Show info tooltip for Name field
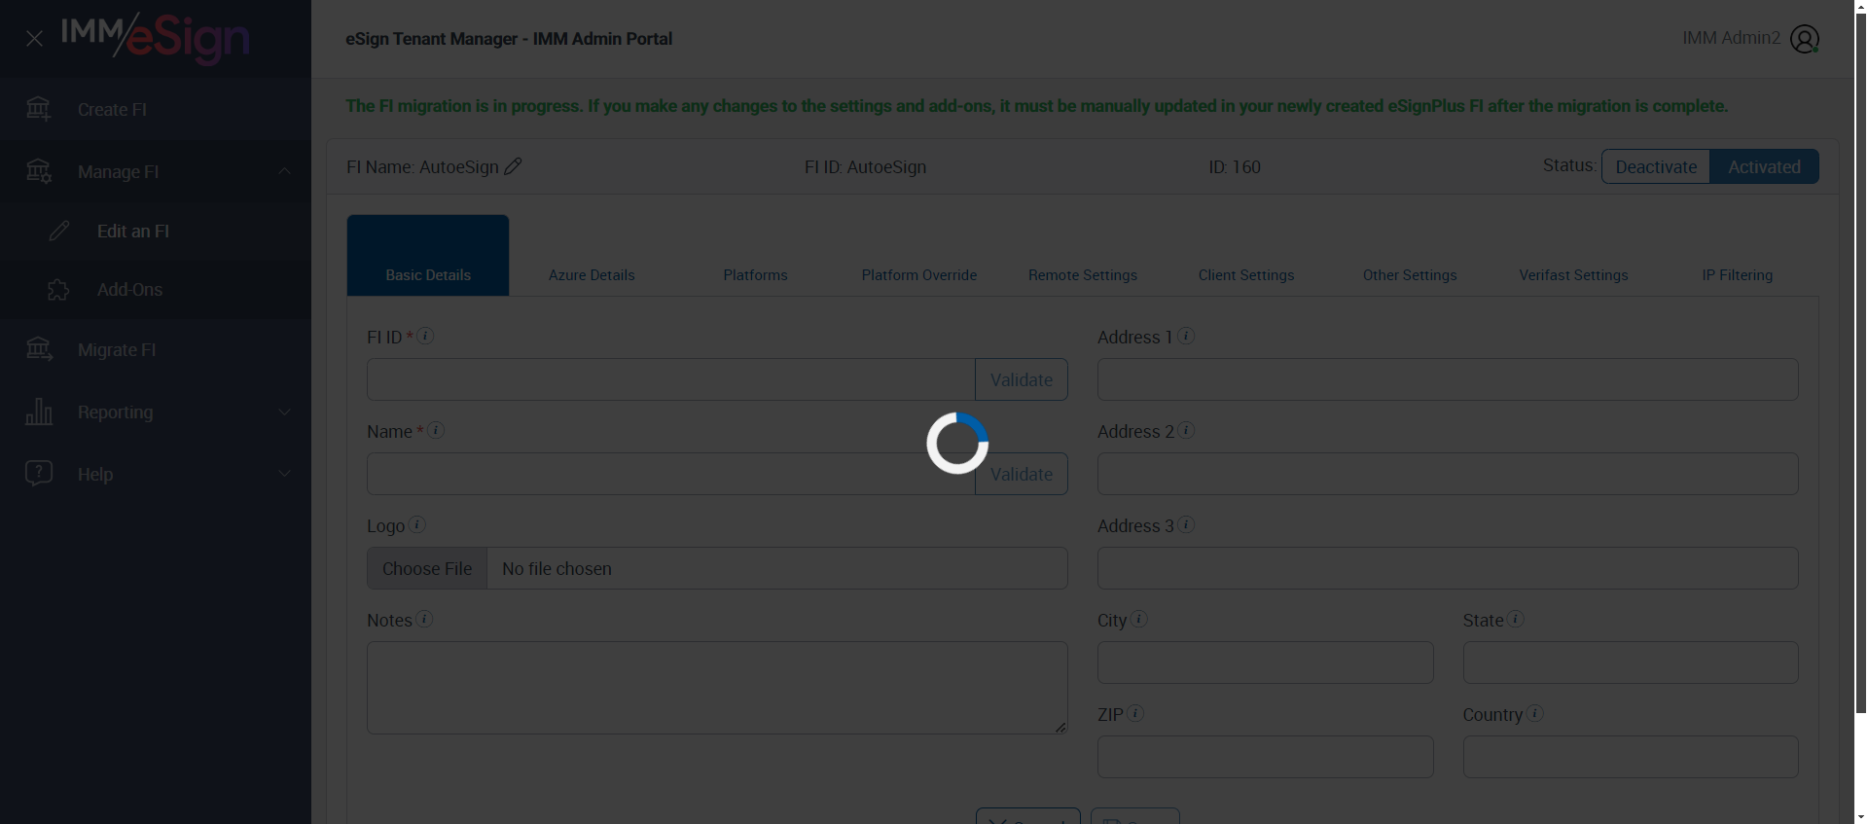This screenshot has width=1868, height=824. click(436, 430)
